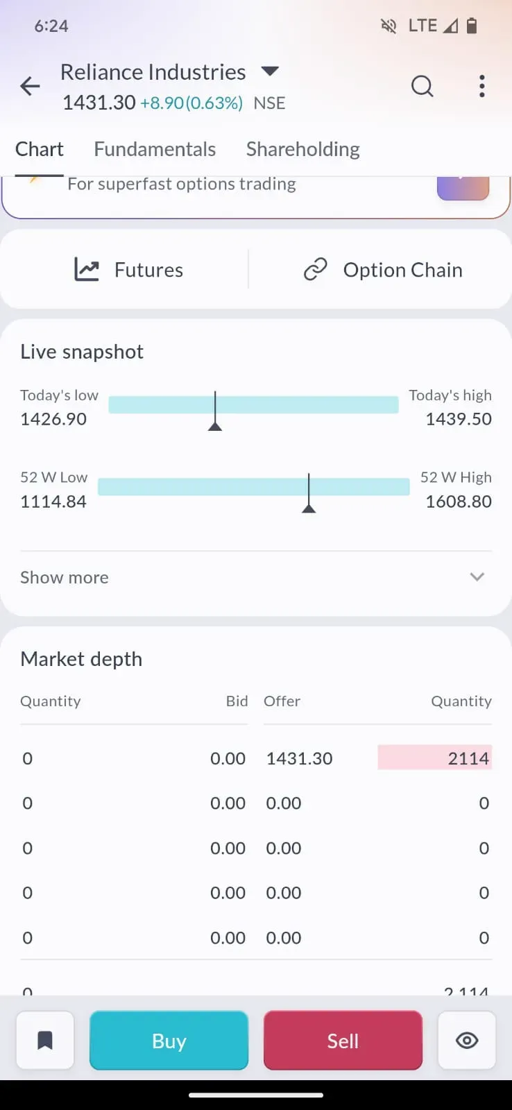The width and height of the screenshot is (512, 1110).
Task: Switch to the Fundamentals tab
Action: coord(155,149)
